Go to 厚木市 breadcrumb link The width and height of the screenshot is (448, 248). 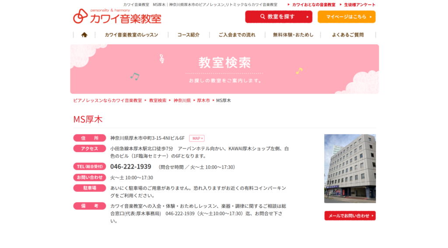[203, 100]
